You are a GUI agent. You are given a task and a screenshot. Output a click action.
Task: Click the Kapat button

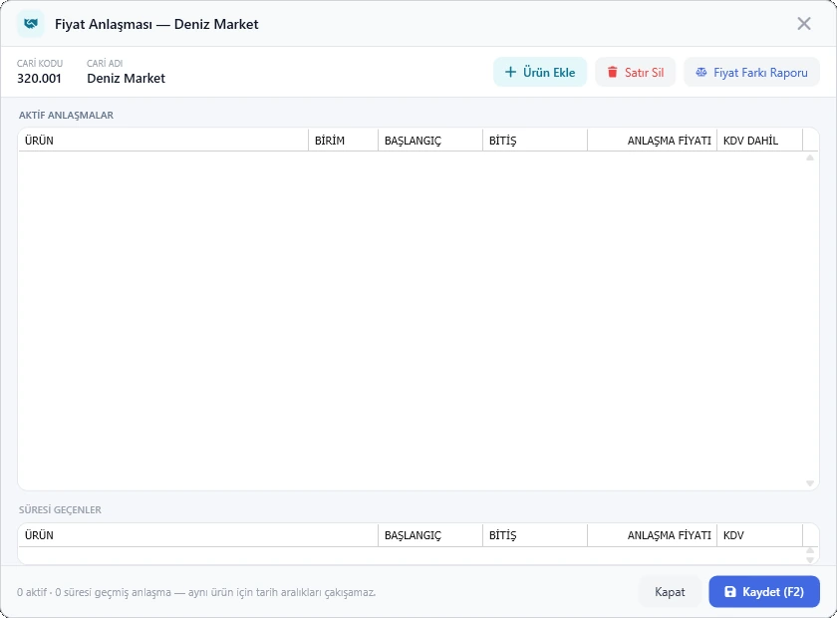click(670, 592)
